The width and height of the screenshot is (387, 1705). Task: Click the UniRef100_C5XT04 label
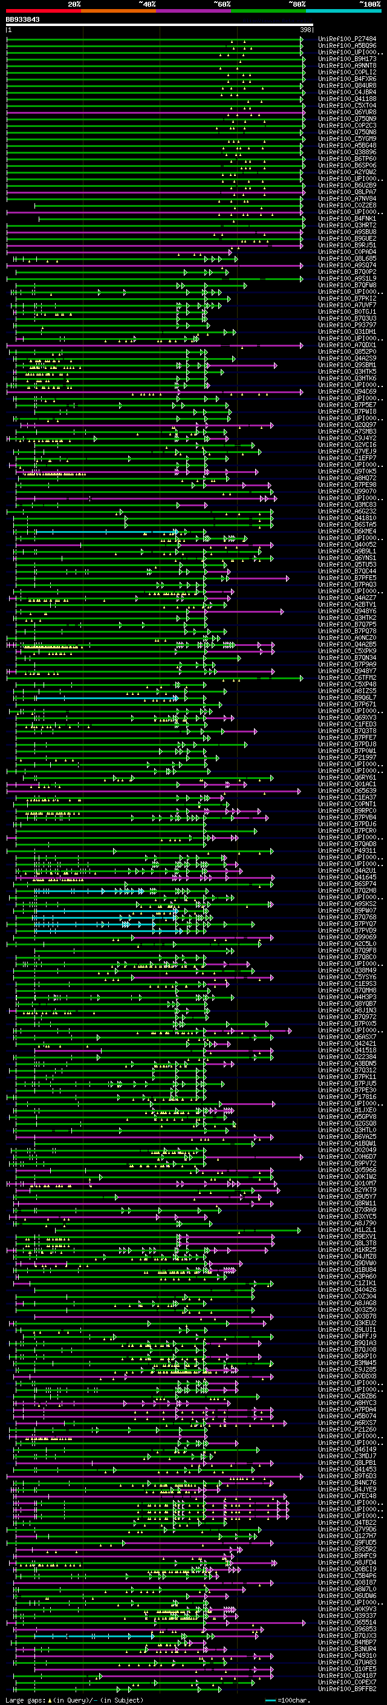[346, 105]
